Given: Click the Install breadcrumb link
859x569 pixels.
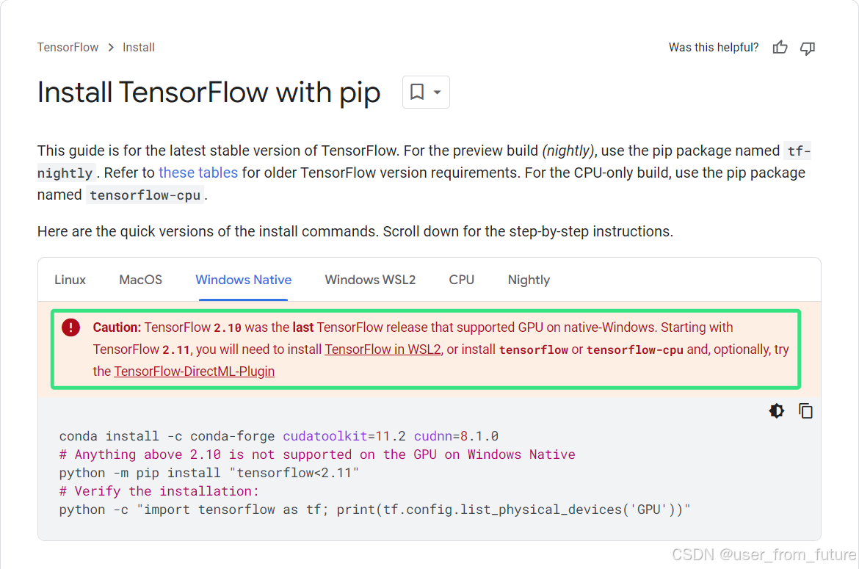Looking at the screenshot, I should [x=139, y=48].
